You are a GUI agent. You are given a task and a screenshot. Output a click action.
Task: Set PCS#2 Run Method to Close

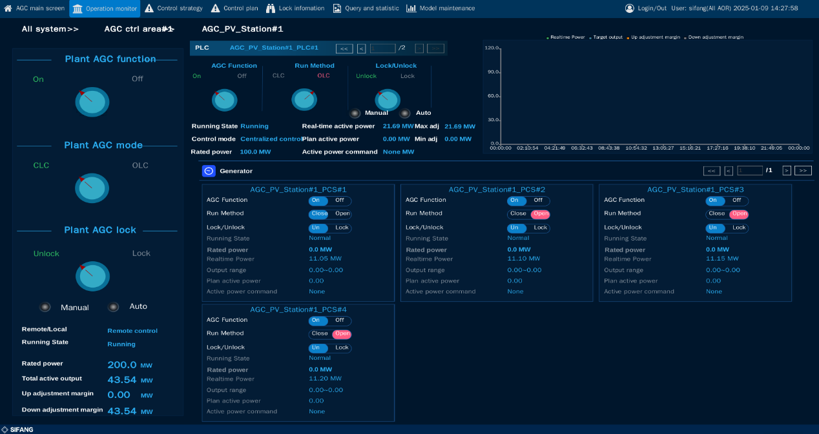click(x=518, y=214)
